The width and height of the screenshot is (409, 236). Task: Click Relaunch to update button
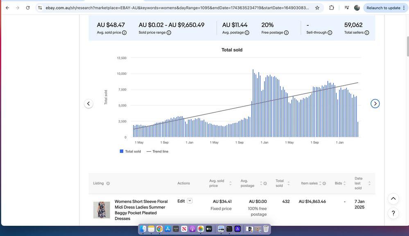pyautogui.click(x=383, y=8)
